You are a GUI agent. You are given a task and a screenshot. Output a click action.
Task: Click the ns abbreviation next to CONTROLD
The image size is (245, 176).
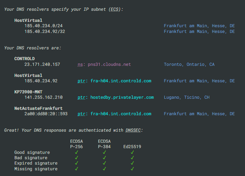pos(80,64)
